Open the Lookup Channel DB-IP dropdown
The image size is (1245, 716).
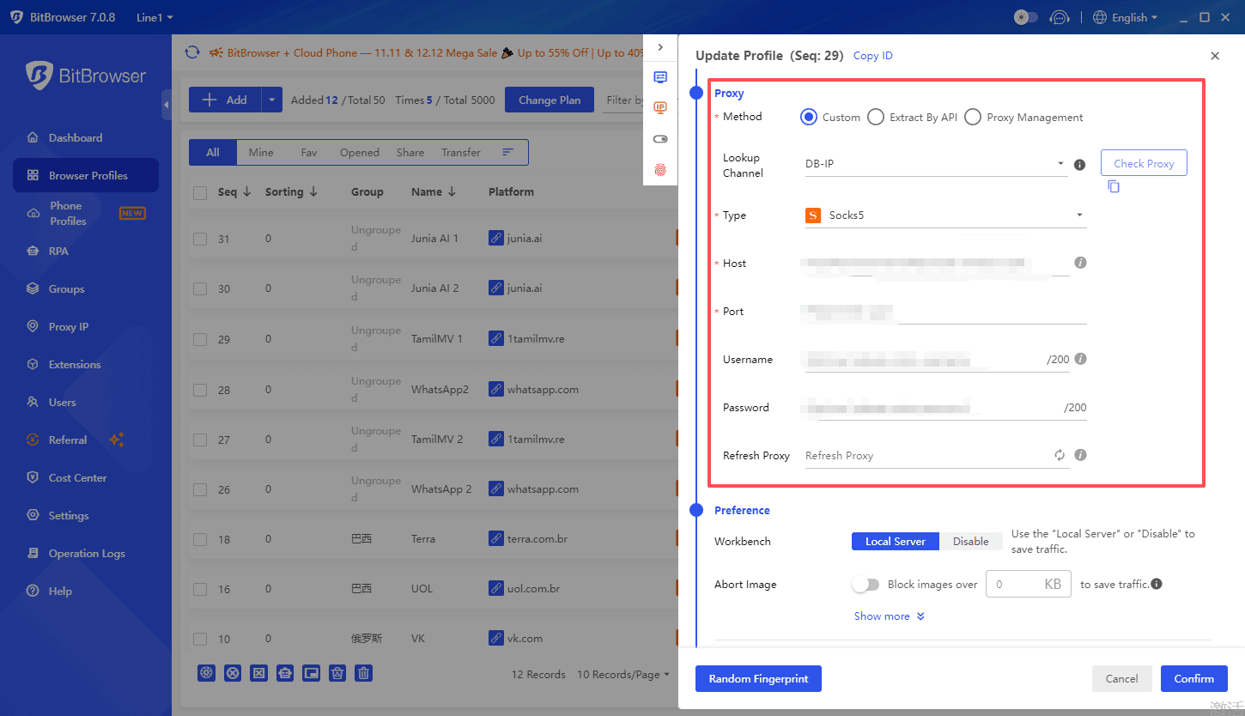936,162
